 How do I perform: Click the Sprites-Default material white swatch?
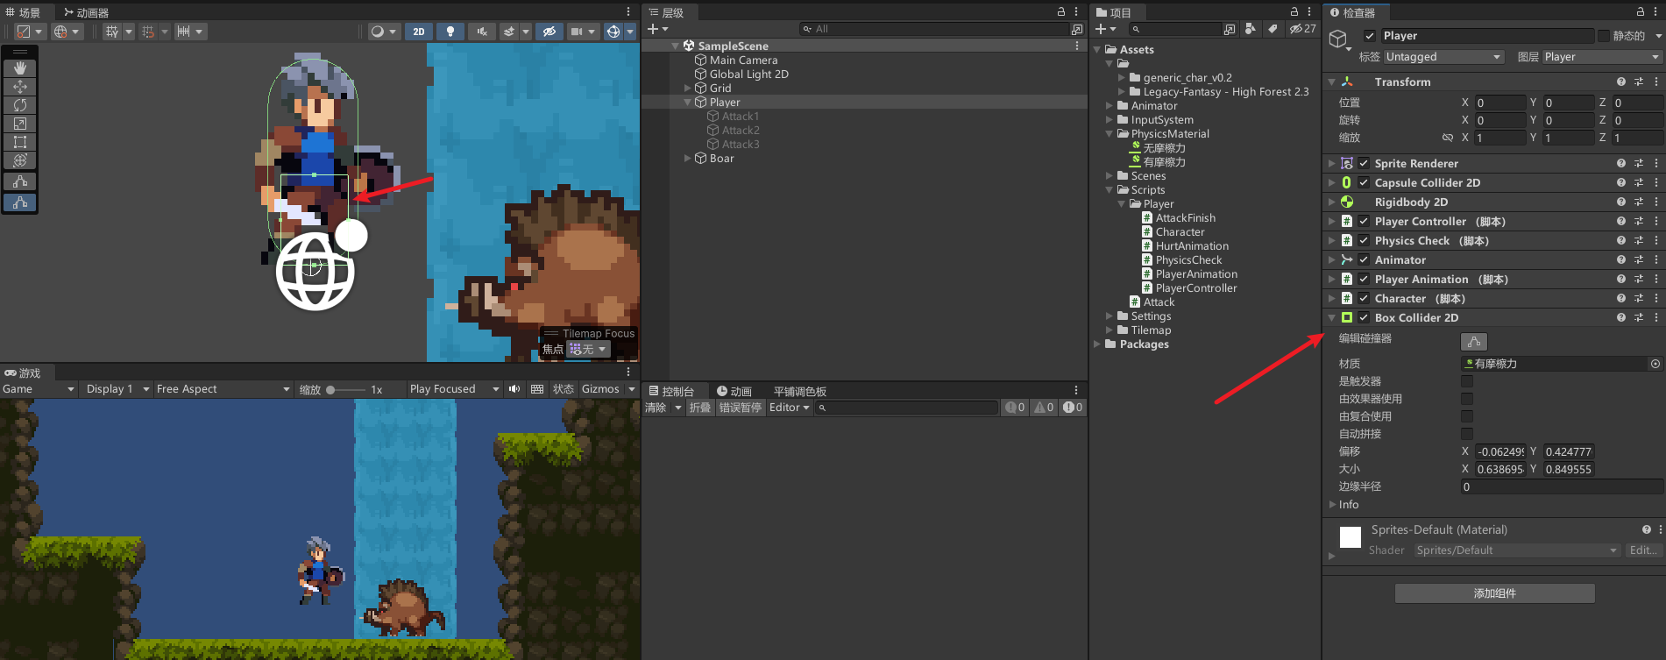point(1351,537)
